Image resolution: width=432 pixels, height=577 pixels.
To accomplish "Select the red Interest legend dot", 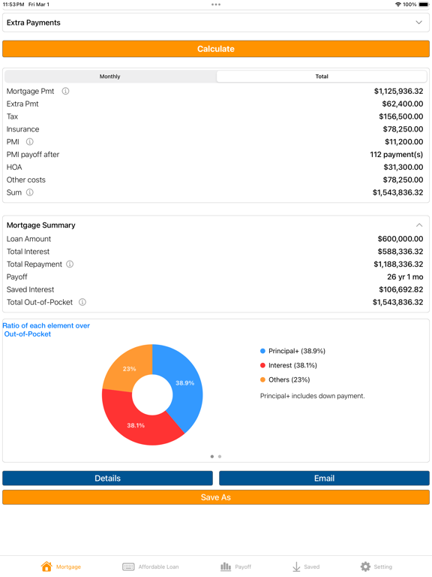I will (262, 365).
